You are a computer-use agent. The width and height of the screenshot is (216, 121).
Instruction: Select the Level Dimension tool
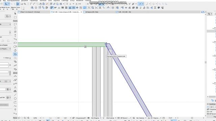15,80
